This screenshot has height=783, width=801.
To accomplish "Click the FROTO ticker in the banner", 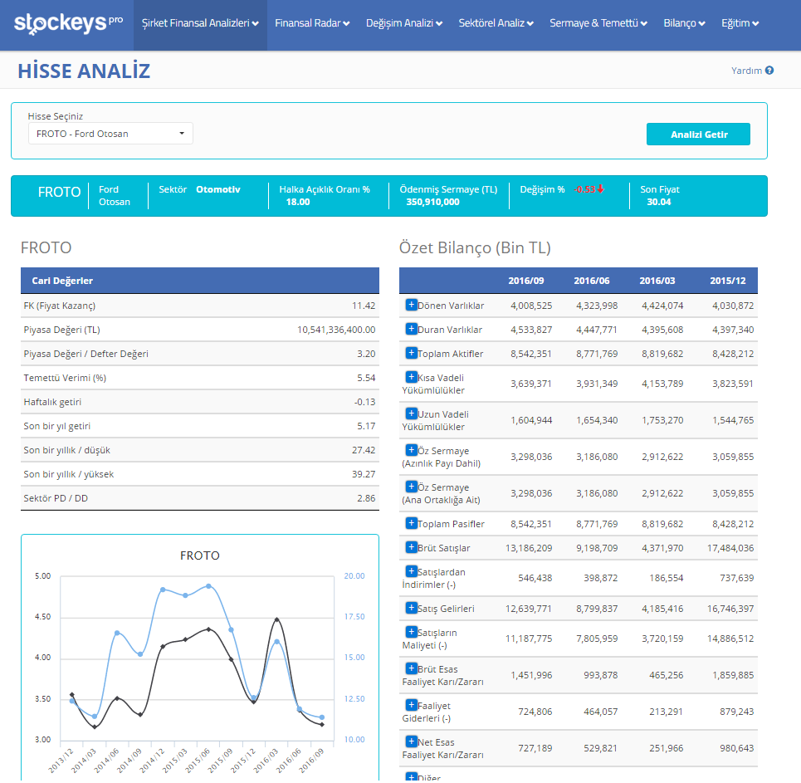I will [59, 192].
